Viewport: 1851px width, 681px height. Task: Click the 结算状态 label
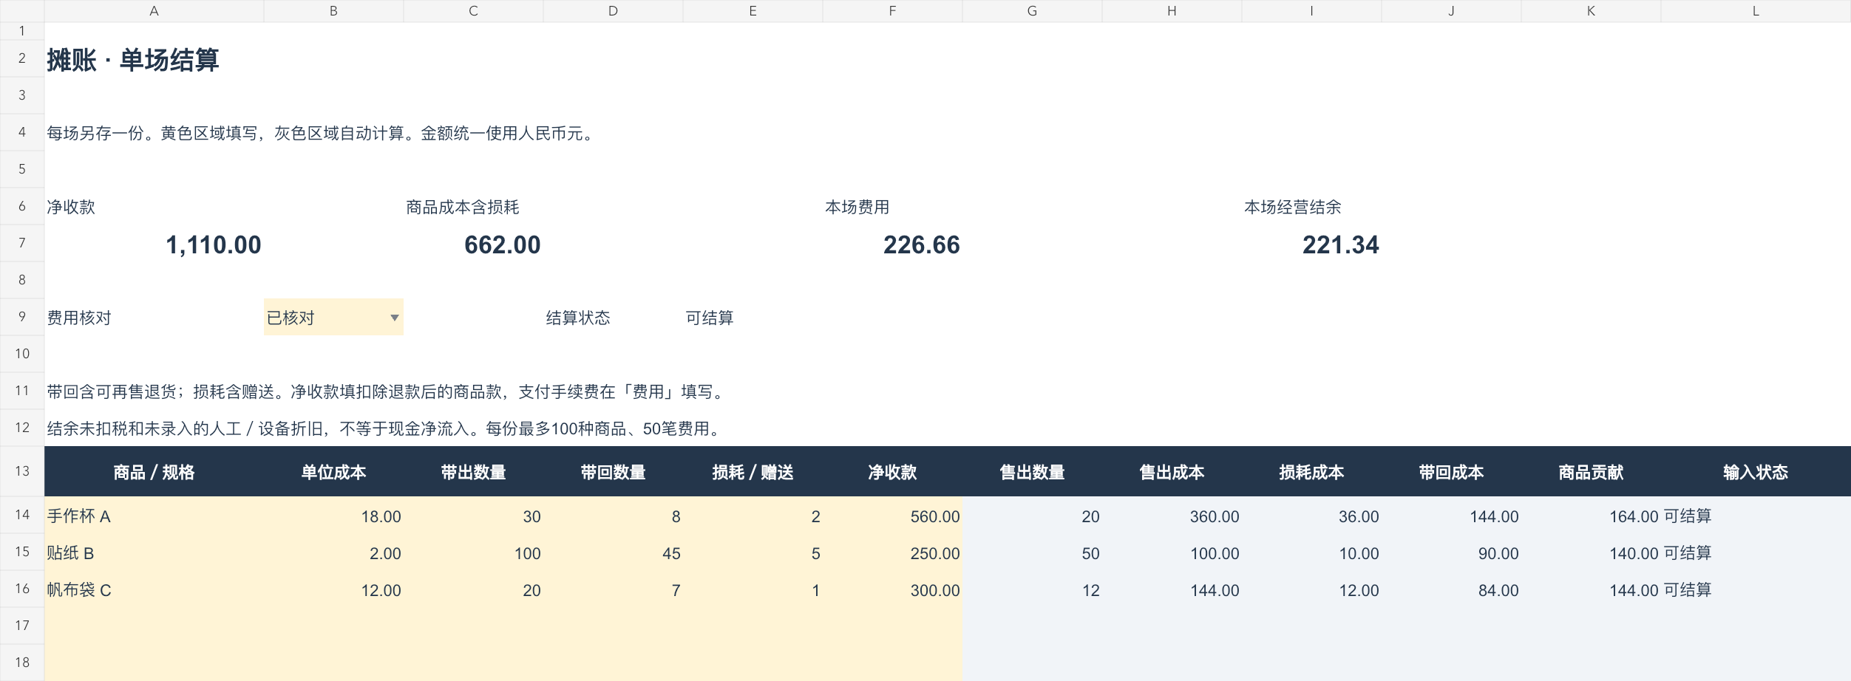[578, 318]
